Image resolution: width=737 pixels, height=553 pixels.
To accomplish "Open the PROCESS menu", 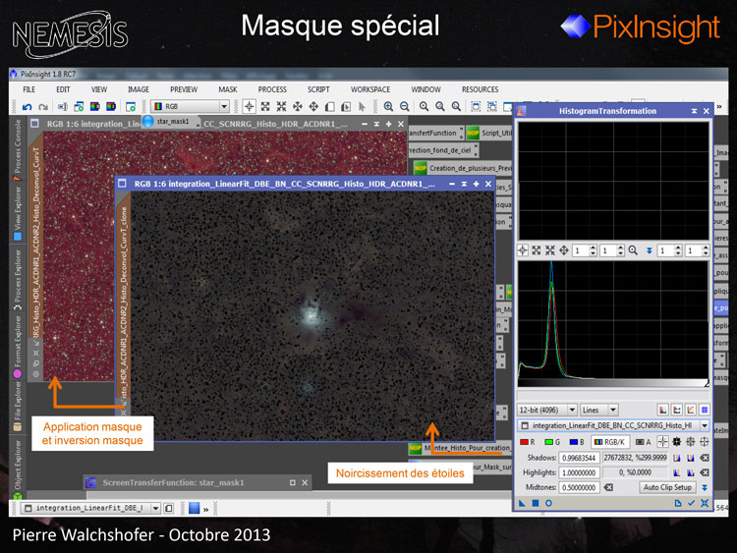I will tap(272, 89).
